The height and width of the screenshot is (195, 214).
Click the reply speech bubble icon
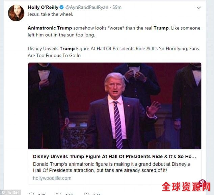pyautogui.click(x=31, y=194)
